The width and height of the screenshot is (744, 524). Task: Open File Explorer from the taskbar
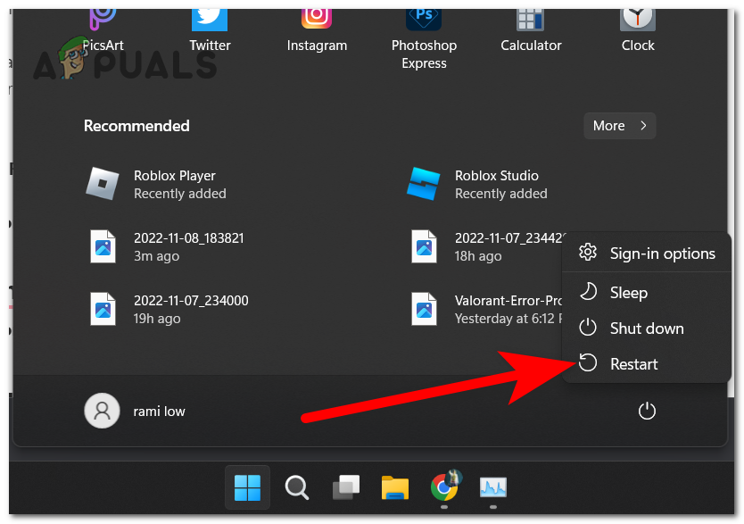point(395,487)
